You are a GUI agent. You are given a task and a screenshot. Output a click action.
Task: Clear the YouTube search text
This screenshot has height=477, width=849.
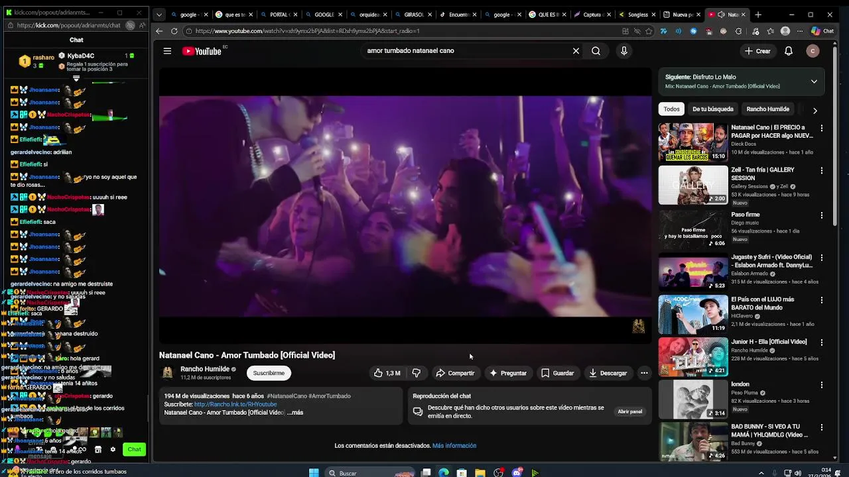pos(576,51)
